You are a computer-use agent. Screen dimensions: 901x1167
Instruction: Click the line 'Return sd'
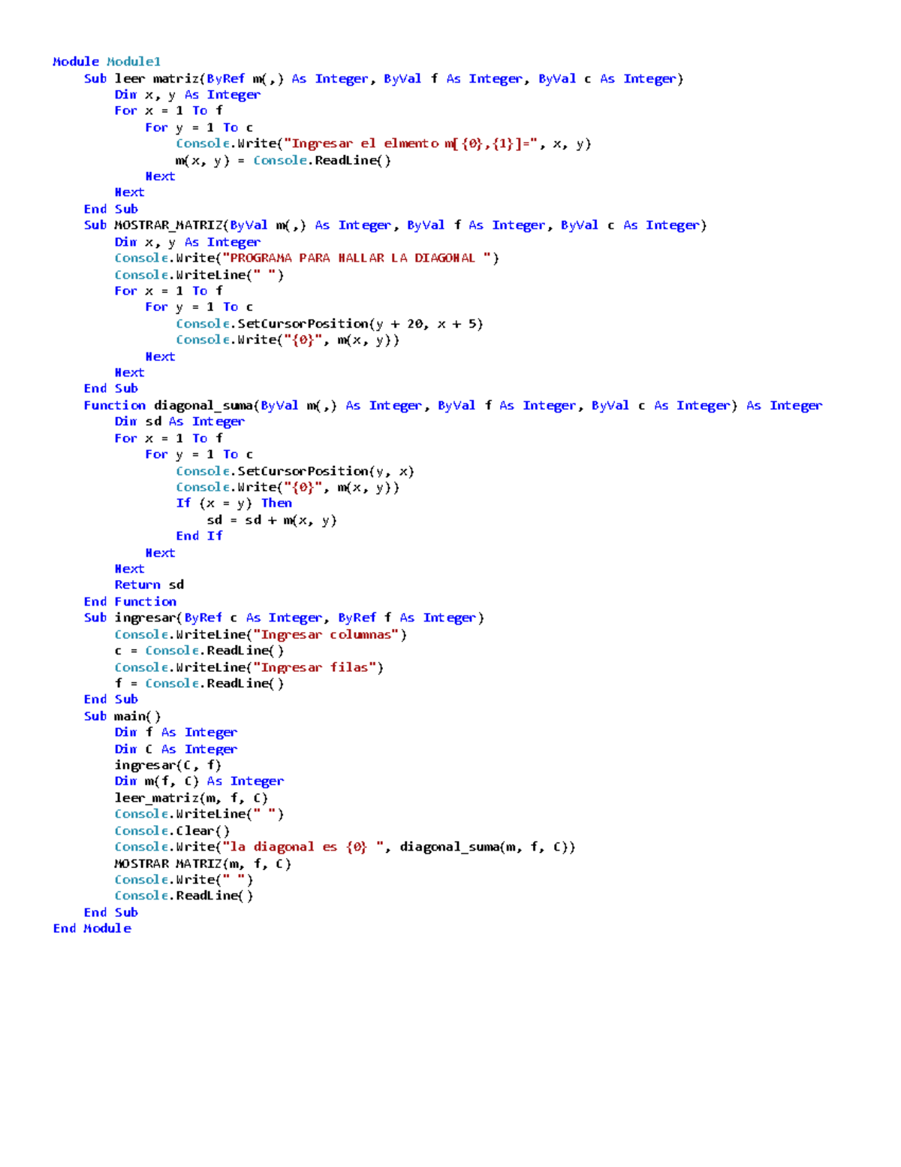[x=149, y=585]
